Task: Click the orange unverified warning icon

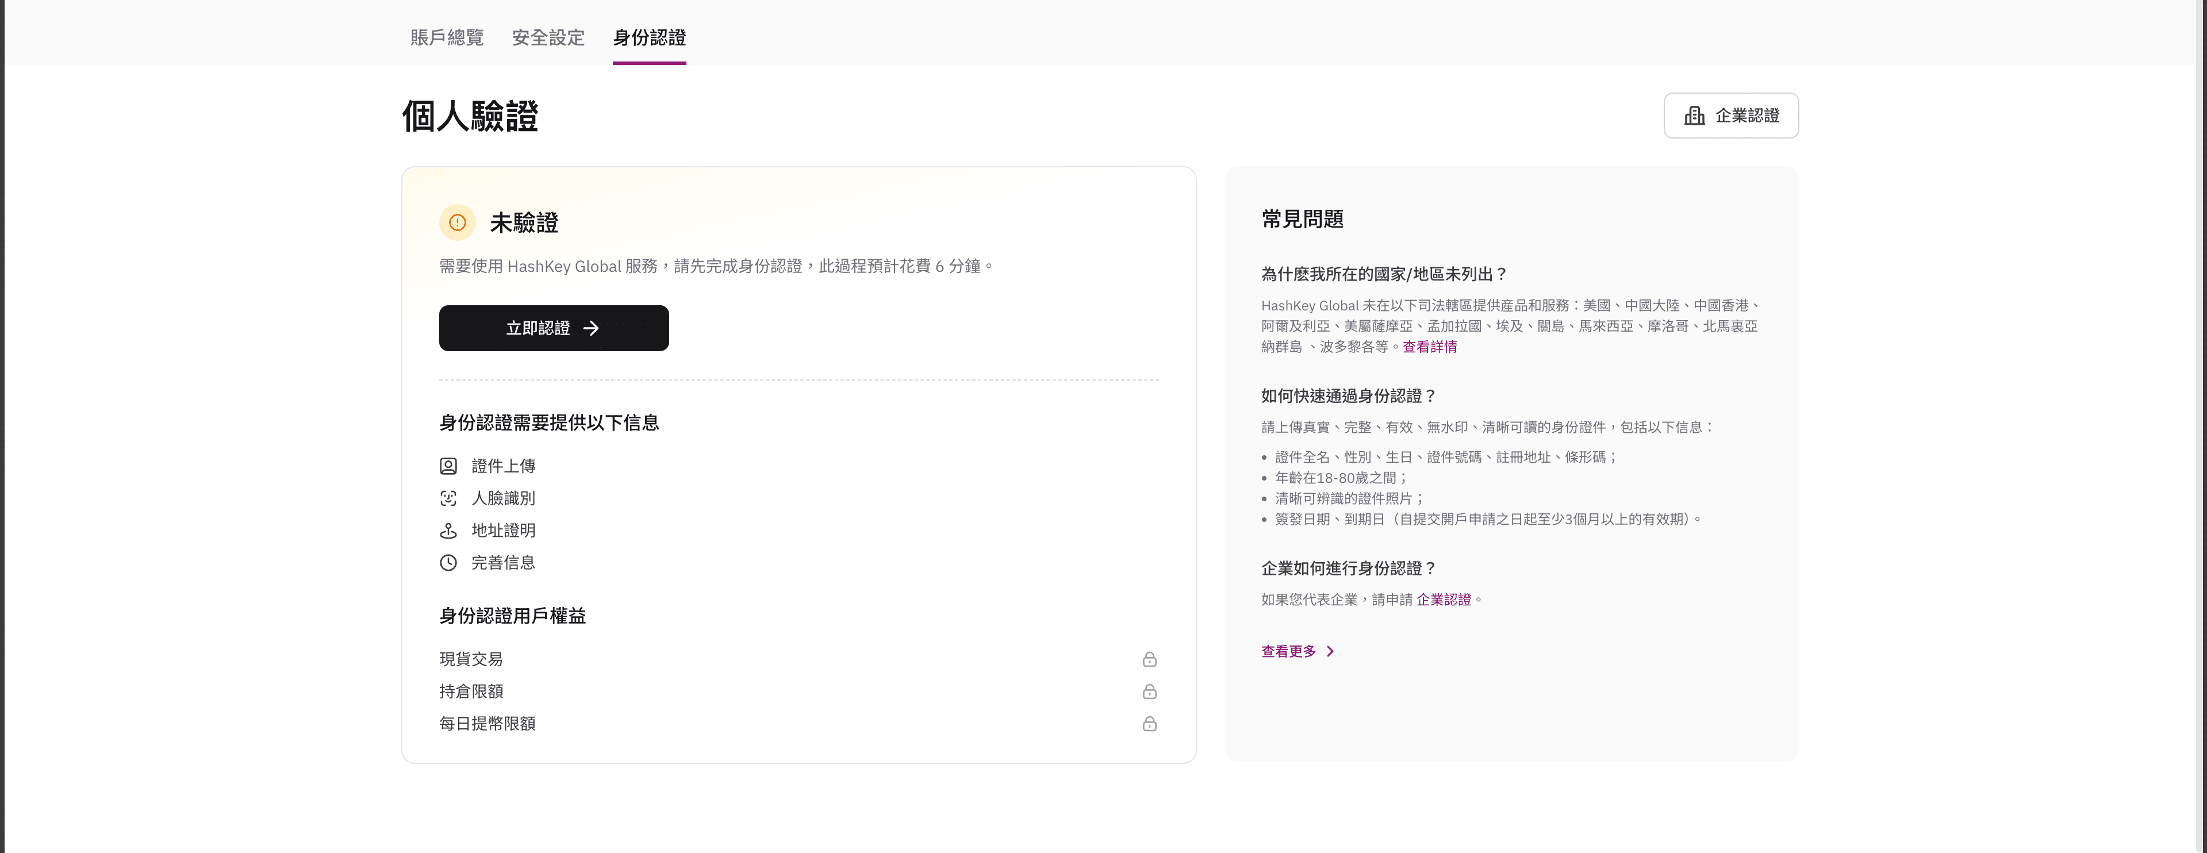Action: 458,222
